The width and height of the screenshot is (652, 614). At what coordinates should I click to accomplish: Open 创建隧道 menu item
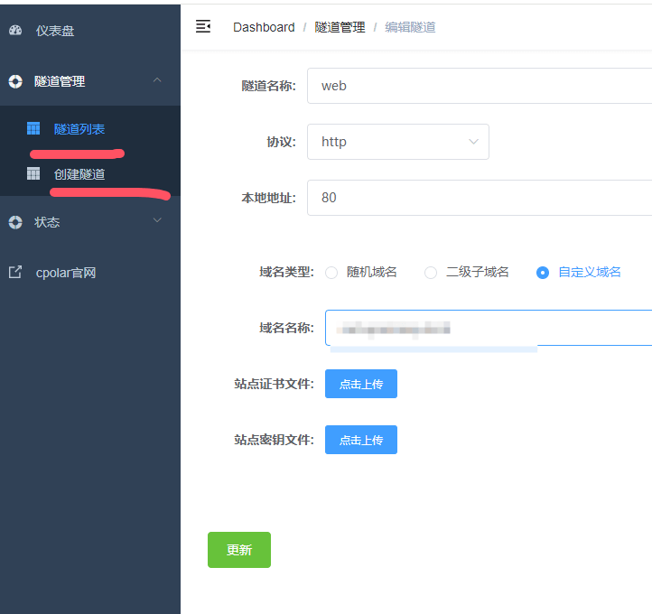click(79, 174)
